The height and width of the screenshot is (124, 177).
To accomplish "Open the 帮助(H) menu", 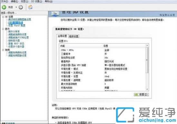I will pos(49,1).
